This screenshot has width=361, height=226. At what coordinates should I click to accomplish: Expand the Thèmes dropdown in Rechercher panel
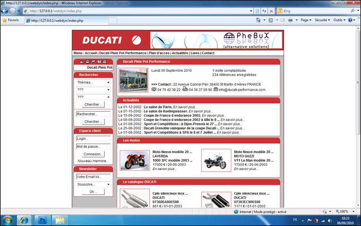tap(93, 83)
